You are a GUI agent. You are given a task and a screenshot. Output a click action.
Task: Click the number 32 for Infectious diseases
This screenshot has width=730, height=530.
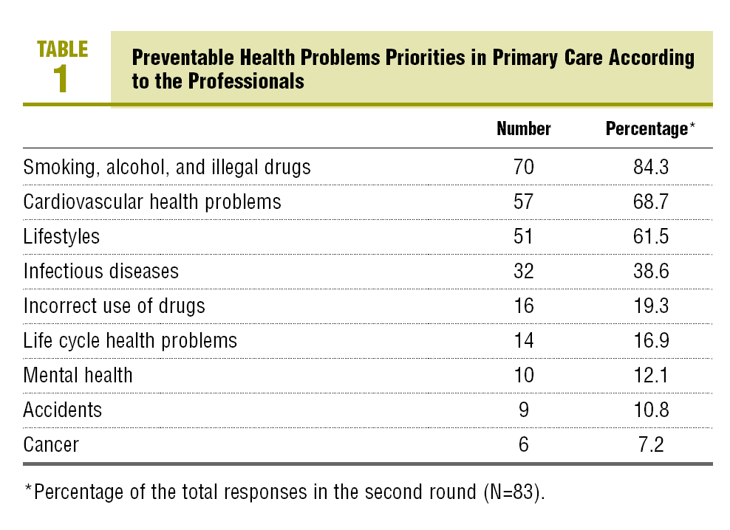(523, 271)
